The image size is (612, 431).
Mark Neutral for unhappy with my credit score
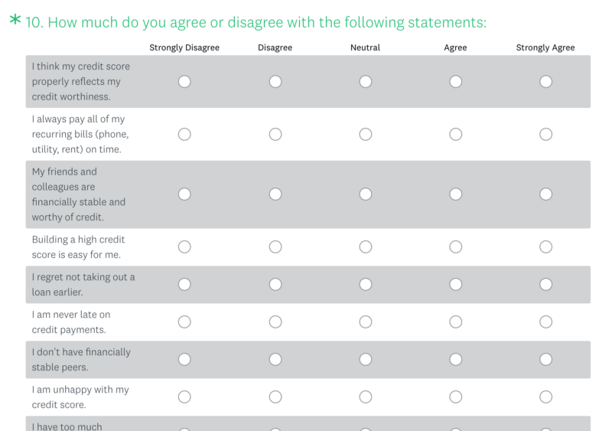point(366,397)
